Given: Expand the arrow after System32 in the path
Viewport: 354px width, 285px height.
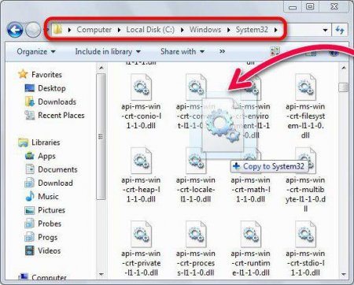Looking at the screenshot, I should coord(275,30).
